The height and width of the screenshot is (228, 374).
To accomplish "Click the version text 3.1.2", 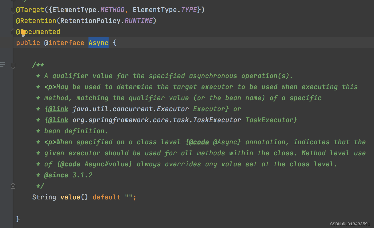I will tap(82, 175).
